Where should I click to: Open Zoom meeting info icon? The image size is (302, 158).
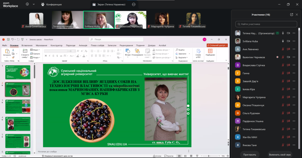click(x=27, y=4)
